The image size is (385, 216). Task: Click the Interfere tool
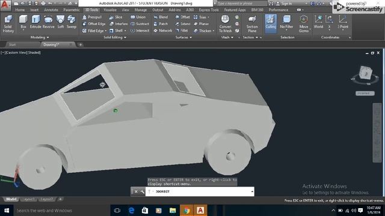pyautogui.click(x=119, y=24)
